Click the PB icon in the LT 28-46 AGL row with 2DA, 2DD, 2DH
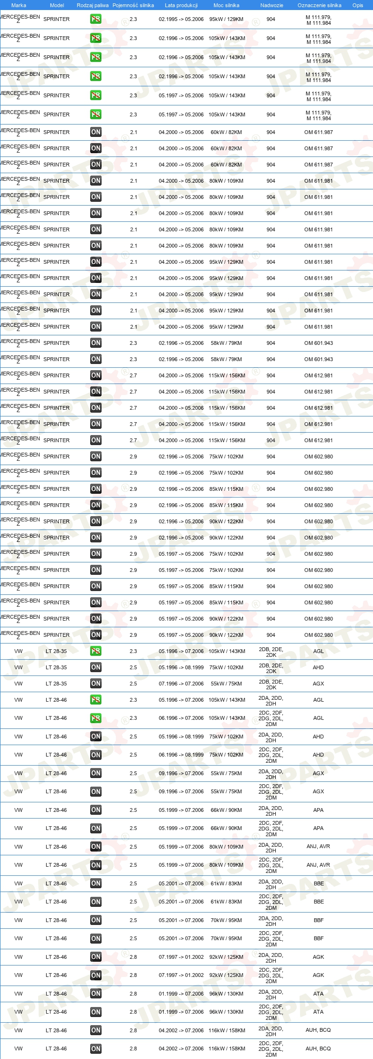Viewport: 373px width, 1059px height. tap(95, 700)
